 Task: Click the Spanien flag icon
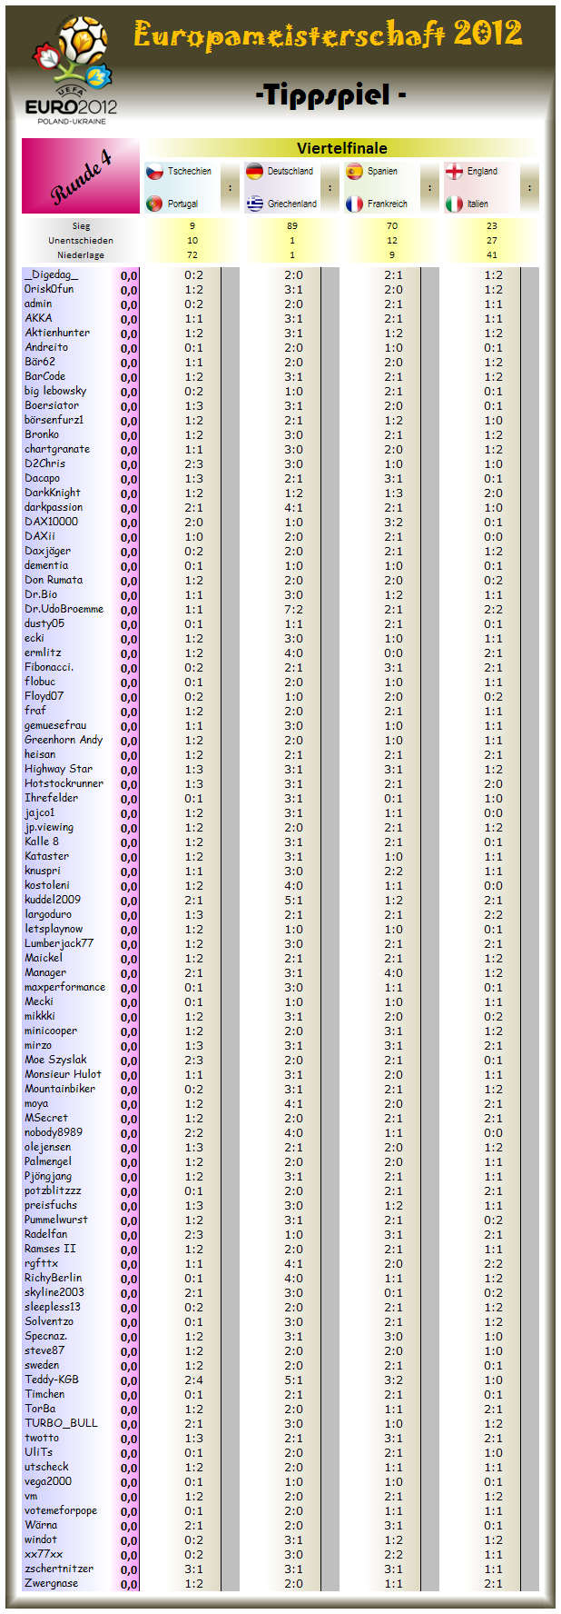click(354, 171)
